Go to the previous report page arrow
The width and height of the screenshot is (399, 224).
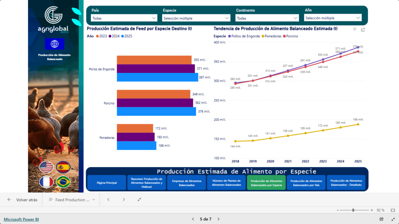193,219
